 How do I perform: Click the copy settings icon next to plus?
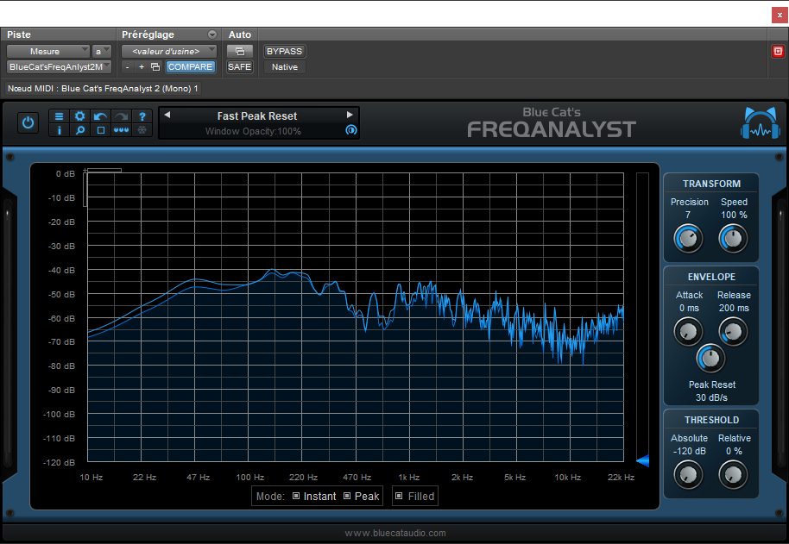point(155,66)
